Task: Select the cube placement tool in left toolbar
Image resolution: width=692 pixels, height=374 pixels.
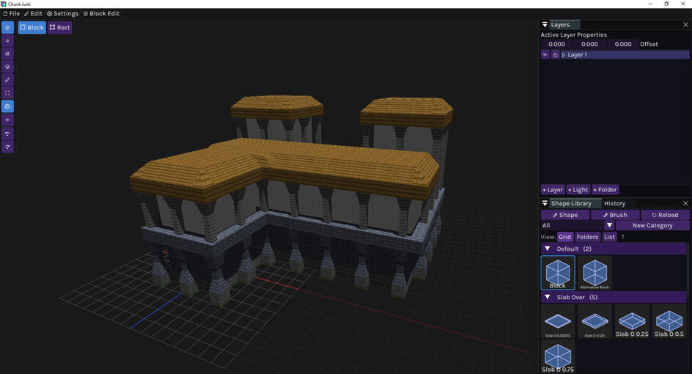Action: tap(7, 27)
